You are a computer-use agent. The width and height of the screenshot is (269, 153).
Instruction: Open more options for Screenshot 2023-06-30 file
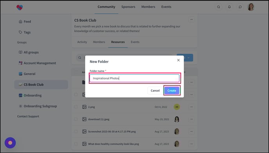click(192, 132)
